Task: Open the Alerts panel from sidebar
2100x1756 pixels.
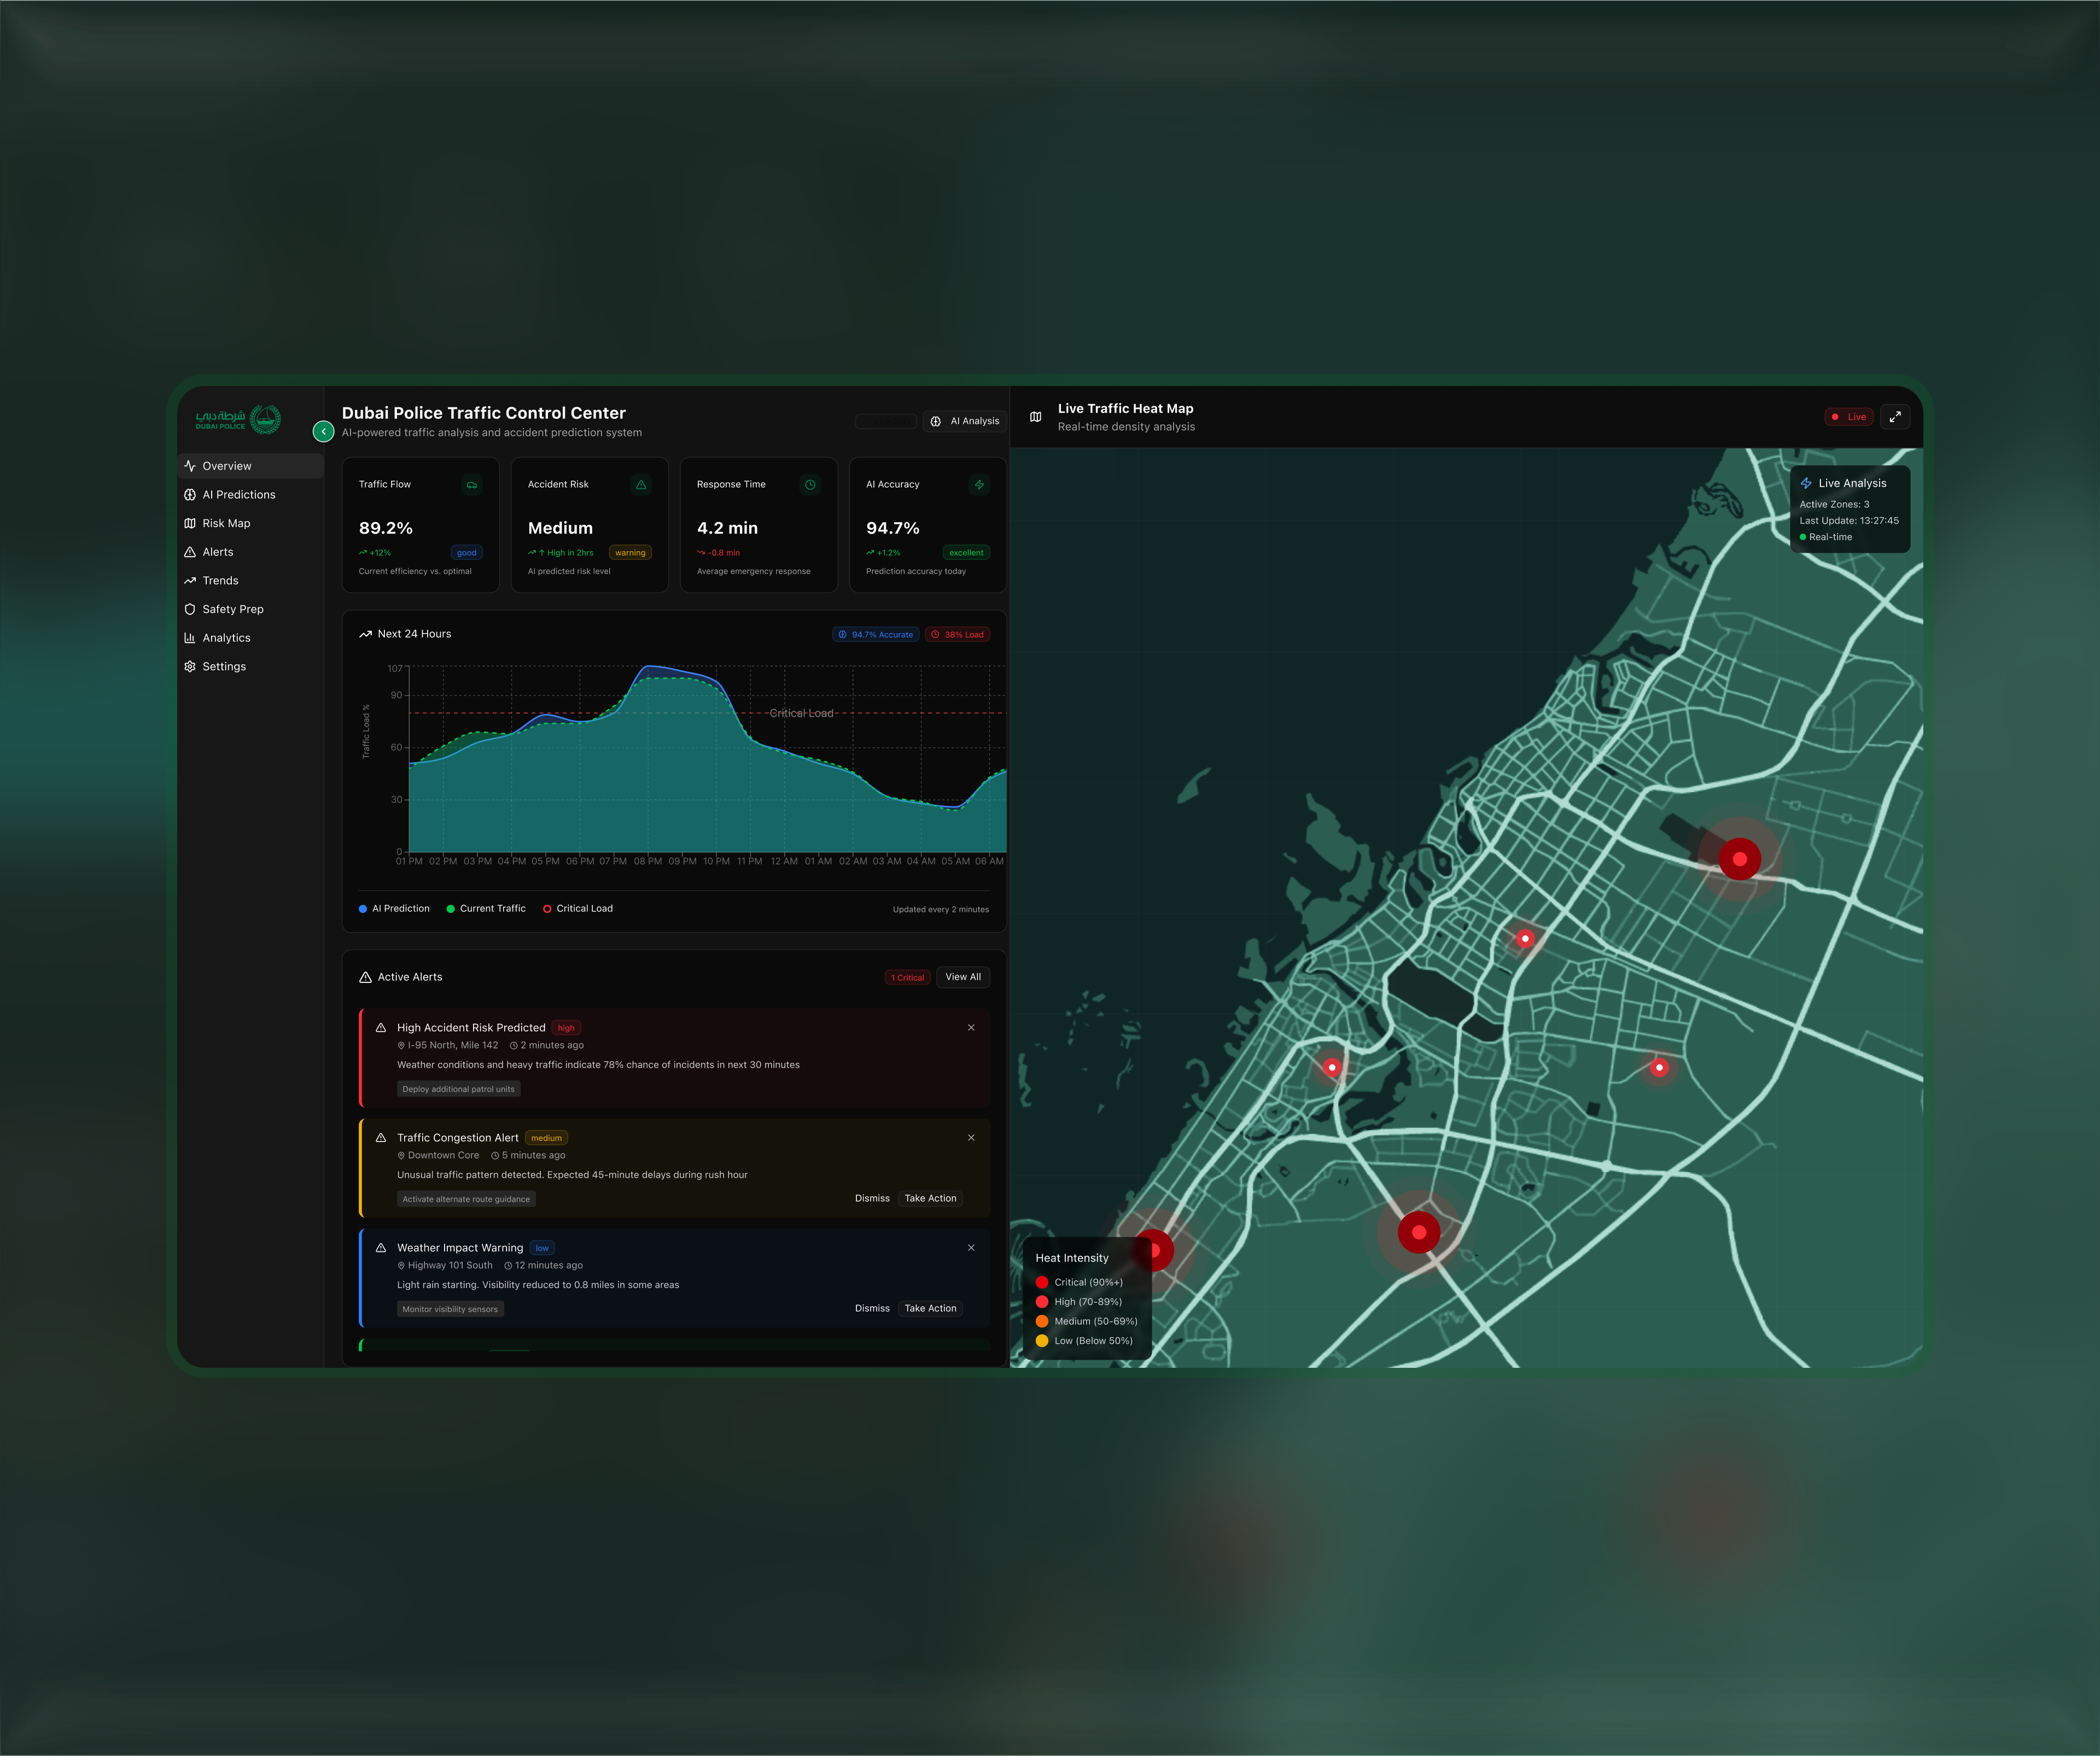Action: point(217,551)
